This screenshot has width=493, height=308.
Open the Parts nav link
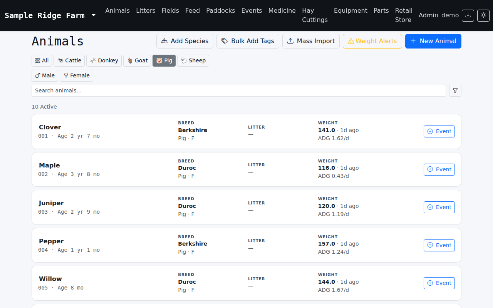tap(381, 11)
